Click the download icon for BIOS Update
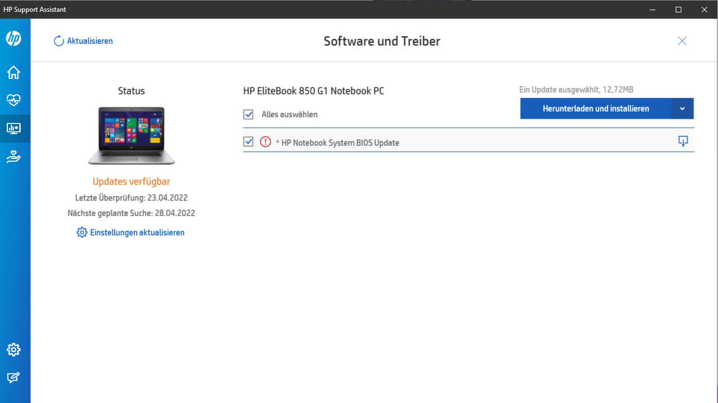 pyautogui.click(x=682, y=141)
